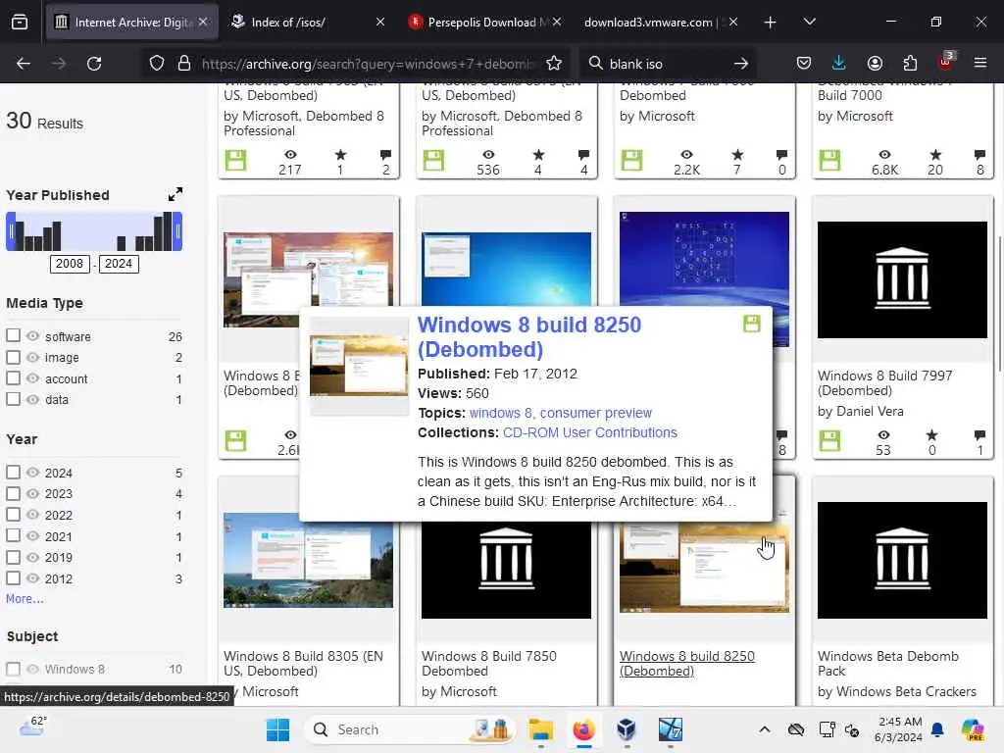Click floppy icon on Windows 8 Build 7997 card
The height and width of the screenshot is (753, 1004).
[x=830, y=441]
